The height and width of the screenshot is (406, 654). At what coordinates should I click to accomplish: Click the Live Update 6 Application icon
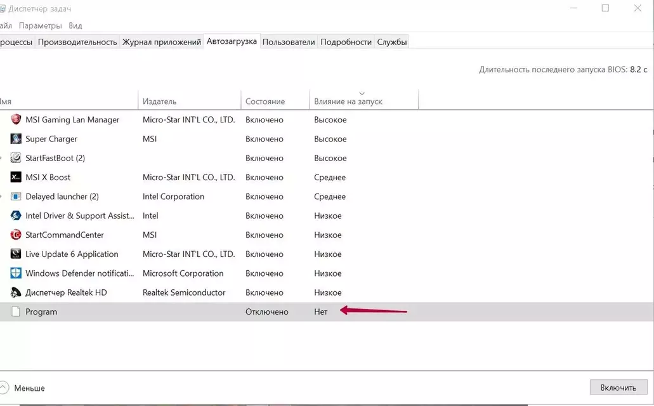tap(16, 254)
